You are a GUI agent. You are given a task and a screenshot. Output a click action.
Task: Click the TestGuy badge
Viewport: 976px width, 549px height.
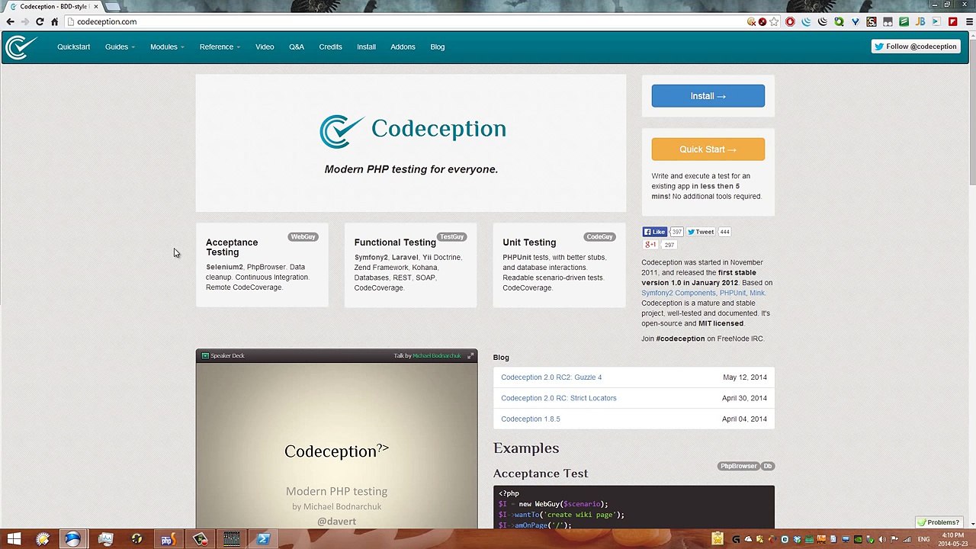pyautogui.click(x=451, y=237)
